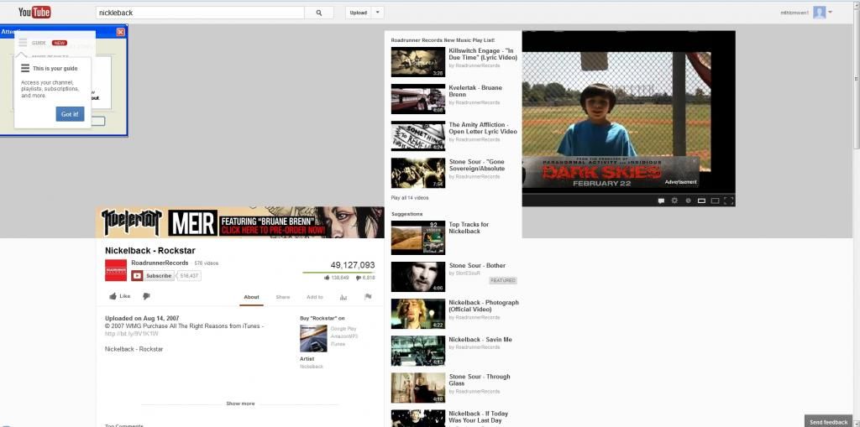Viewport: 860px width, 427px height.
Task: Open Kvelertak - Bruane Brenn video link
Action: click(x=475, y=91)
